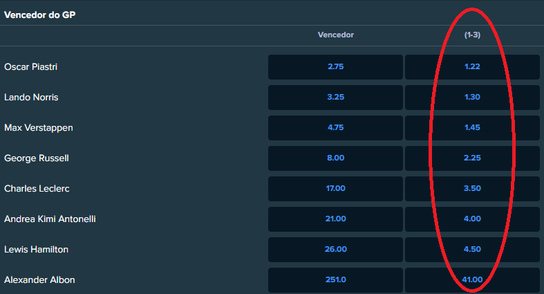The image size is (544, 294).
Task: Choose Lewis Hamilton 1-3 odds 4.50
Action: tap(472, 250)
